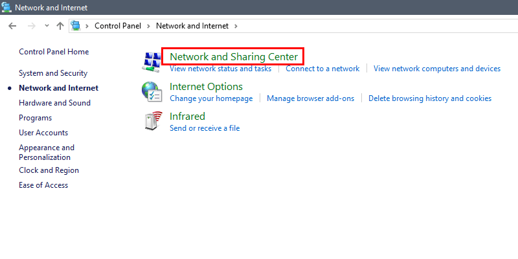Screen dimensions: 518x259
Task: Select Network and Internet in the sidebar
Action: [58, 88]
